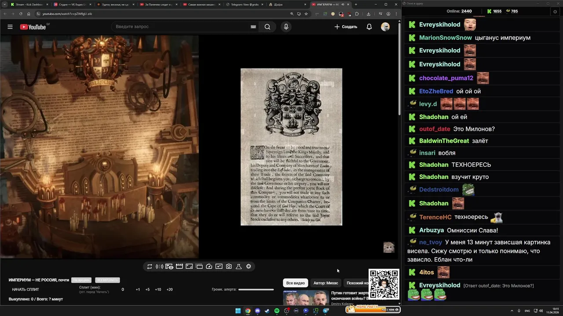Open Chrome downloads icon
563x316 pixels.
coord(369,14)
